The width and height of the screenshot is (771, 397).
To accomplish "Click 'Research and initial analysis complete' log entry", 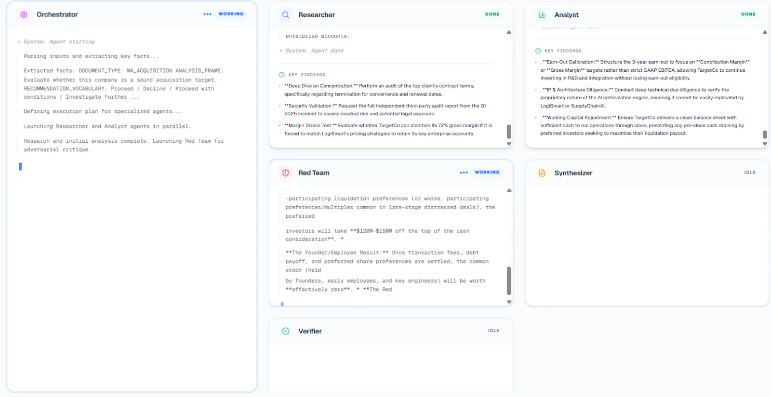I will pos(124,145).
